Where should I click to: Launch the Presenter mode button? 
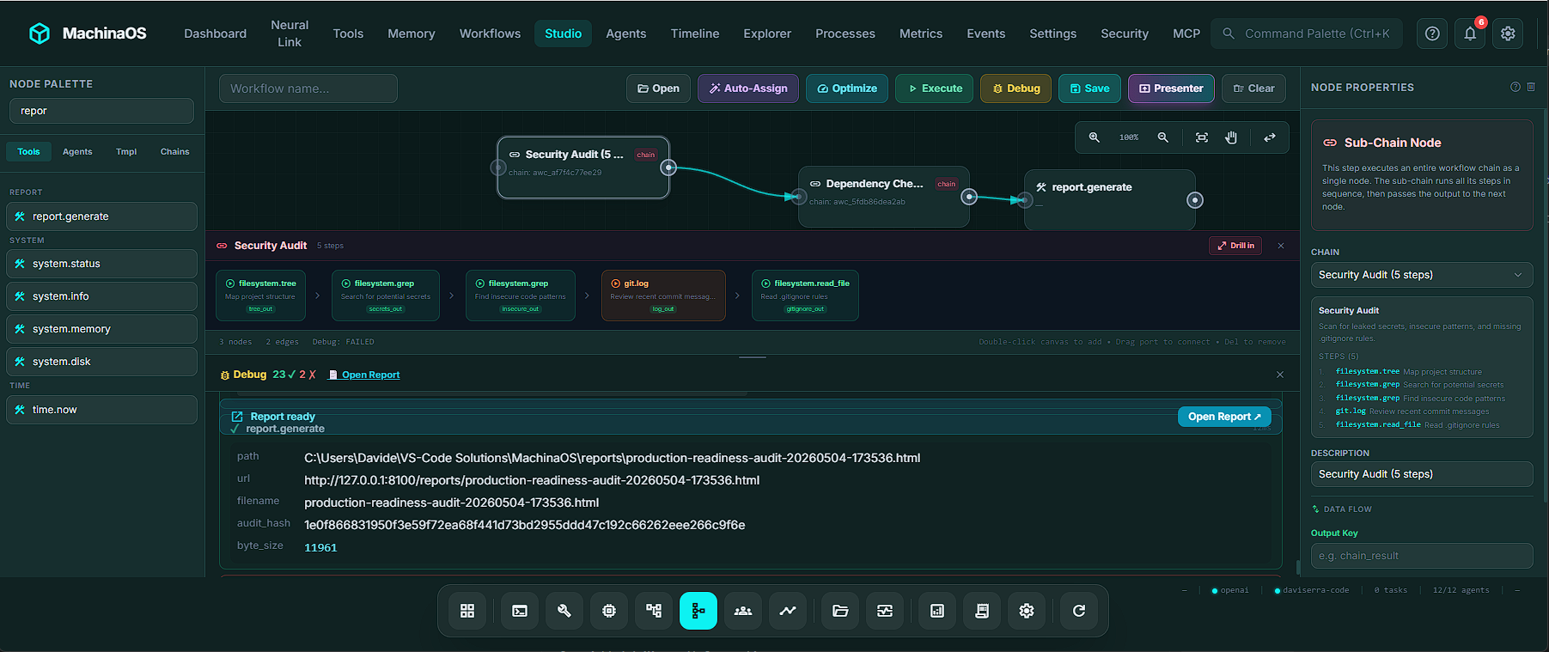click(x=1171, y=88)
